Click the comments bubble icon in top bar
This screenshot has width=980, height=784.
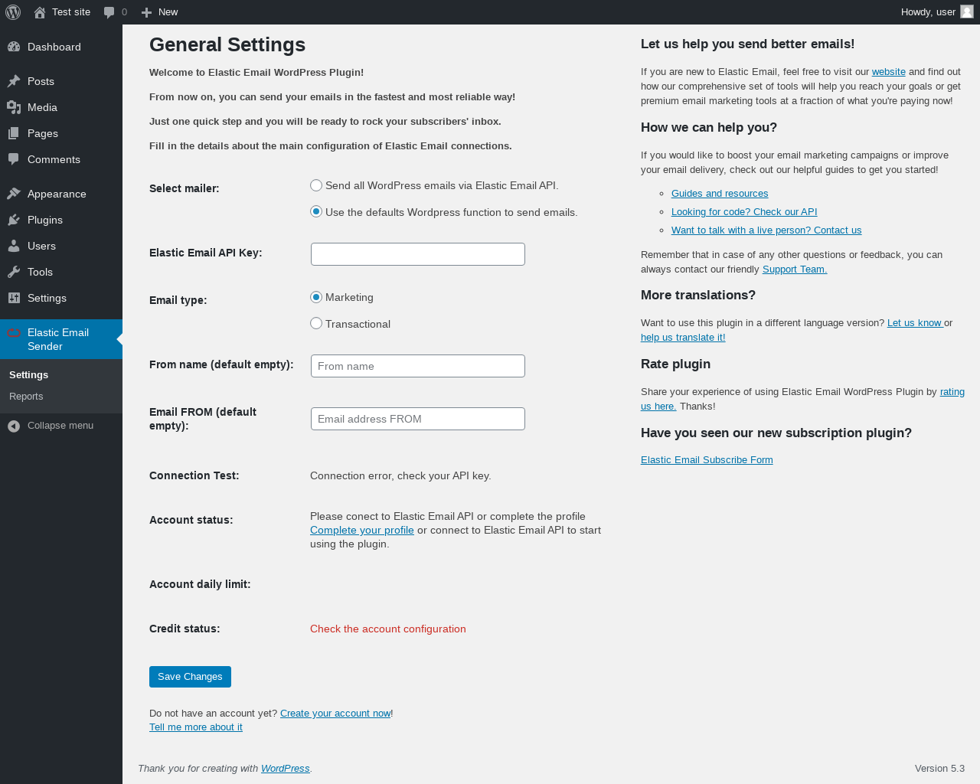pyautogui.click(x=109, y=12)
